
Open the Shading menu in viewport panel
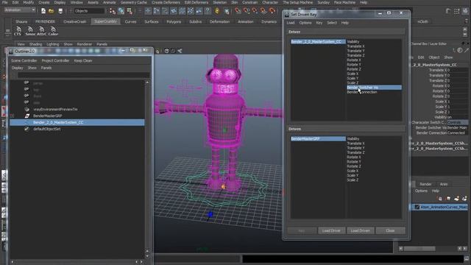pyautogui.click(x=35, y=44)
